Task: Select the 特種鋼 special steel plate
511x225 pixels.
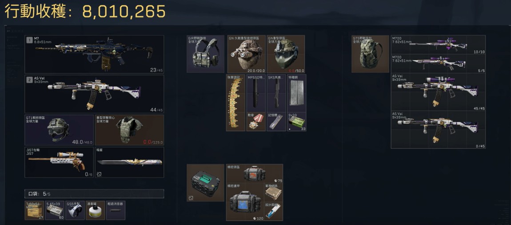Action: tap(296, 93)
